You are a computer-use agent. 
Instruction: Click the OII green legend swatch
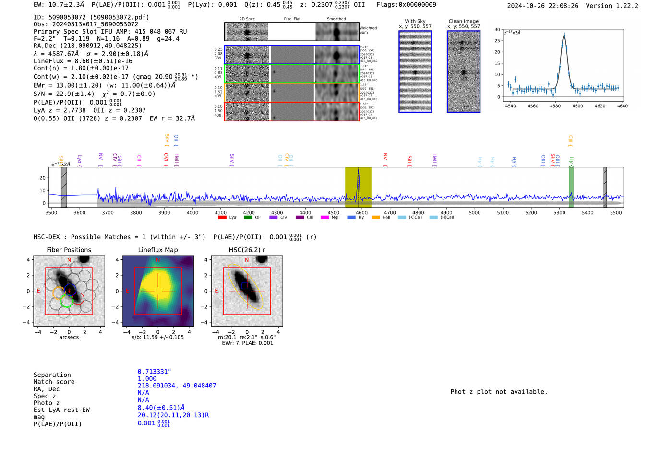[x=248, y=217]
